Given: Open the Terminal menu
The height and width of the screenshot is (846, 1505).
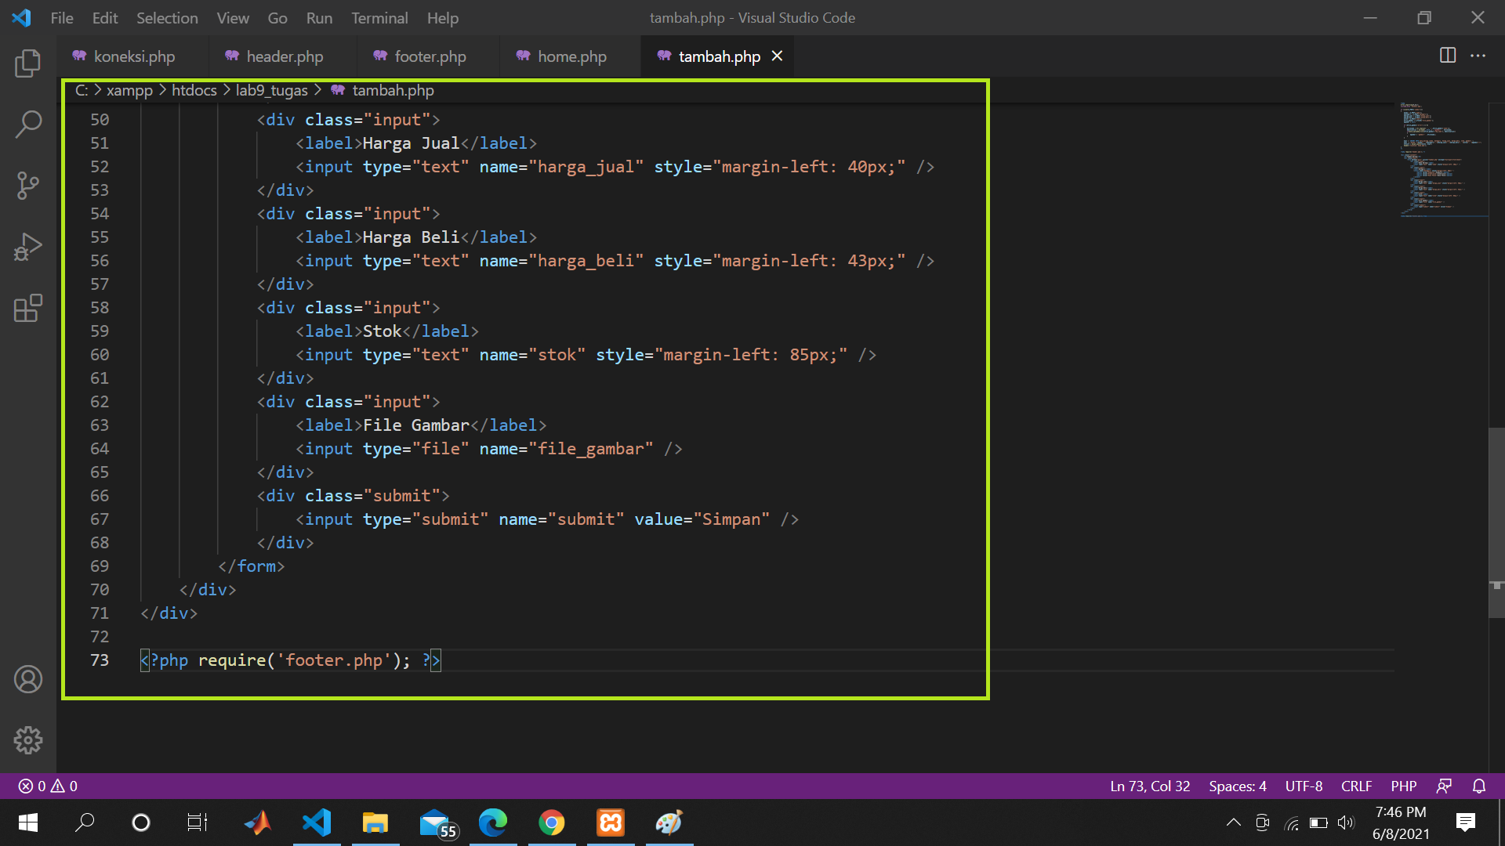Looking at the screenshot, I should tap(379, 17).
